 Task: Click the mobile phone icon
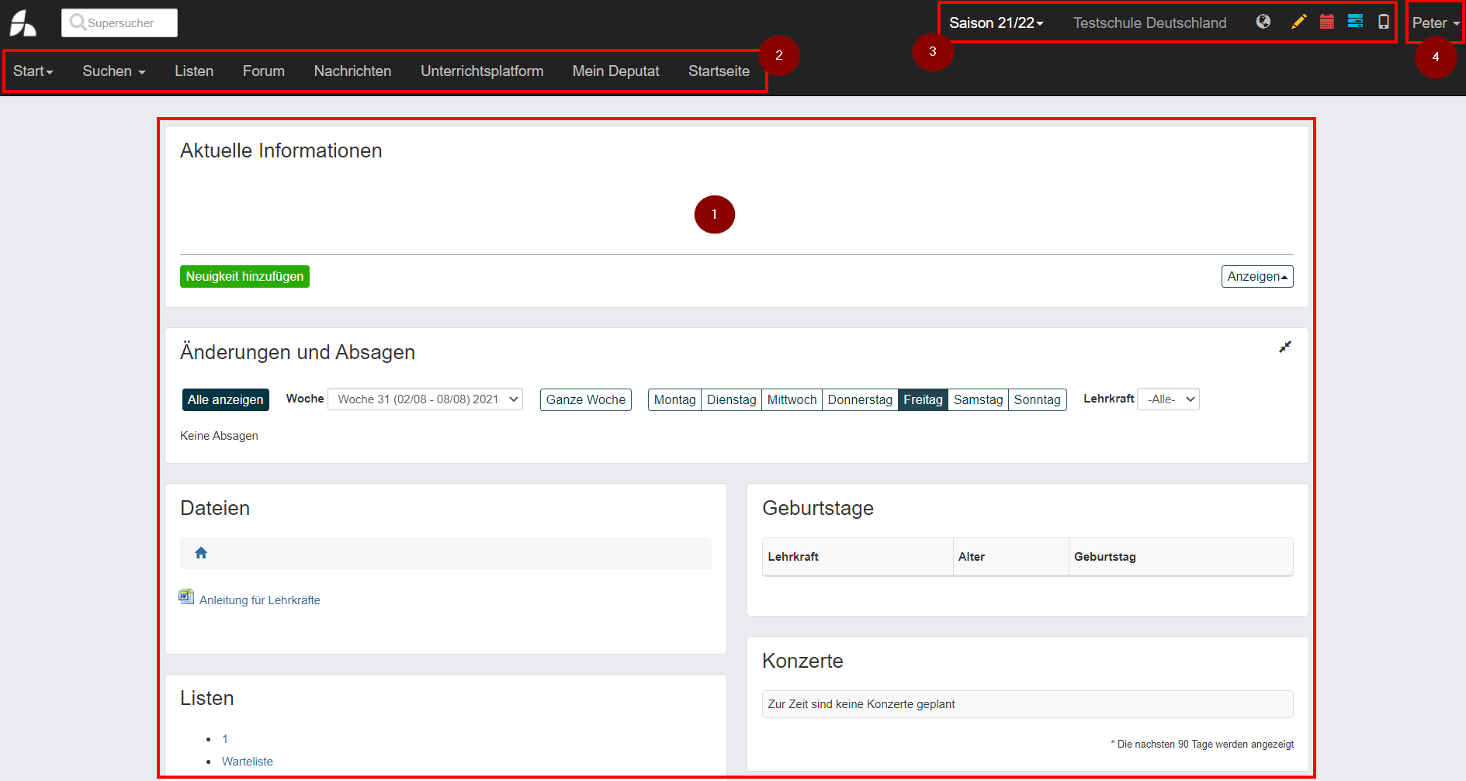[x=1384, y=22]
